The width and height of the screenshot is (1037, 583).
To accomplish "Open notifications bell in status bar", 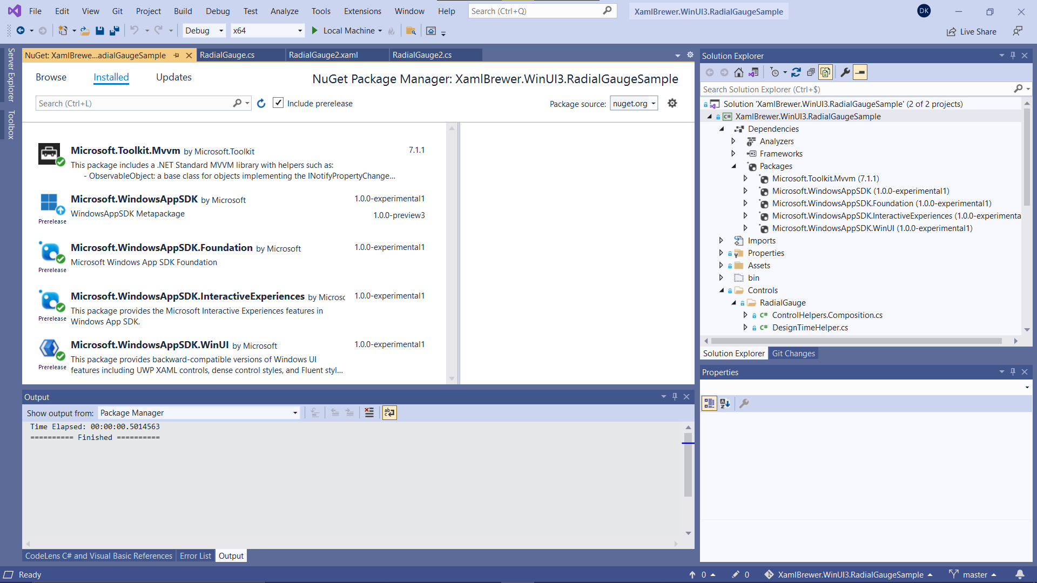I will pyautogui.click(x=1020, y=574).
